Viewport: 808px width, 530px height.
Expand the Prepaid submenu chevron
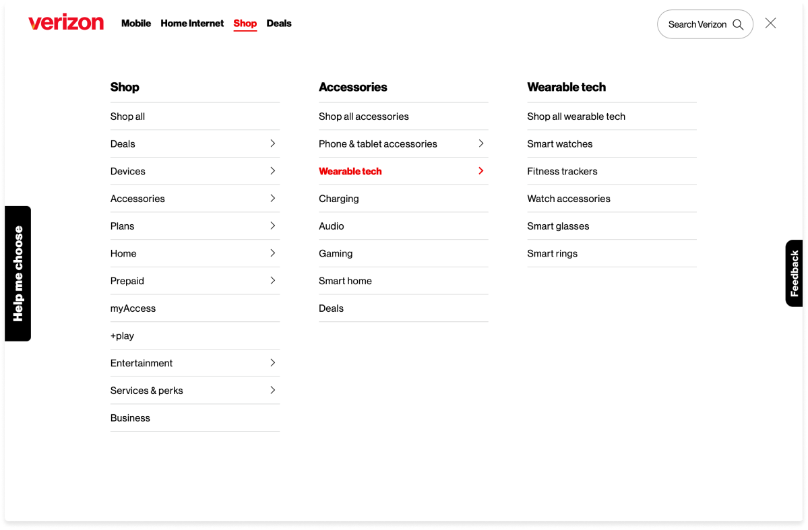(x=273, y=280)
